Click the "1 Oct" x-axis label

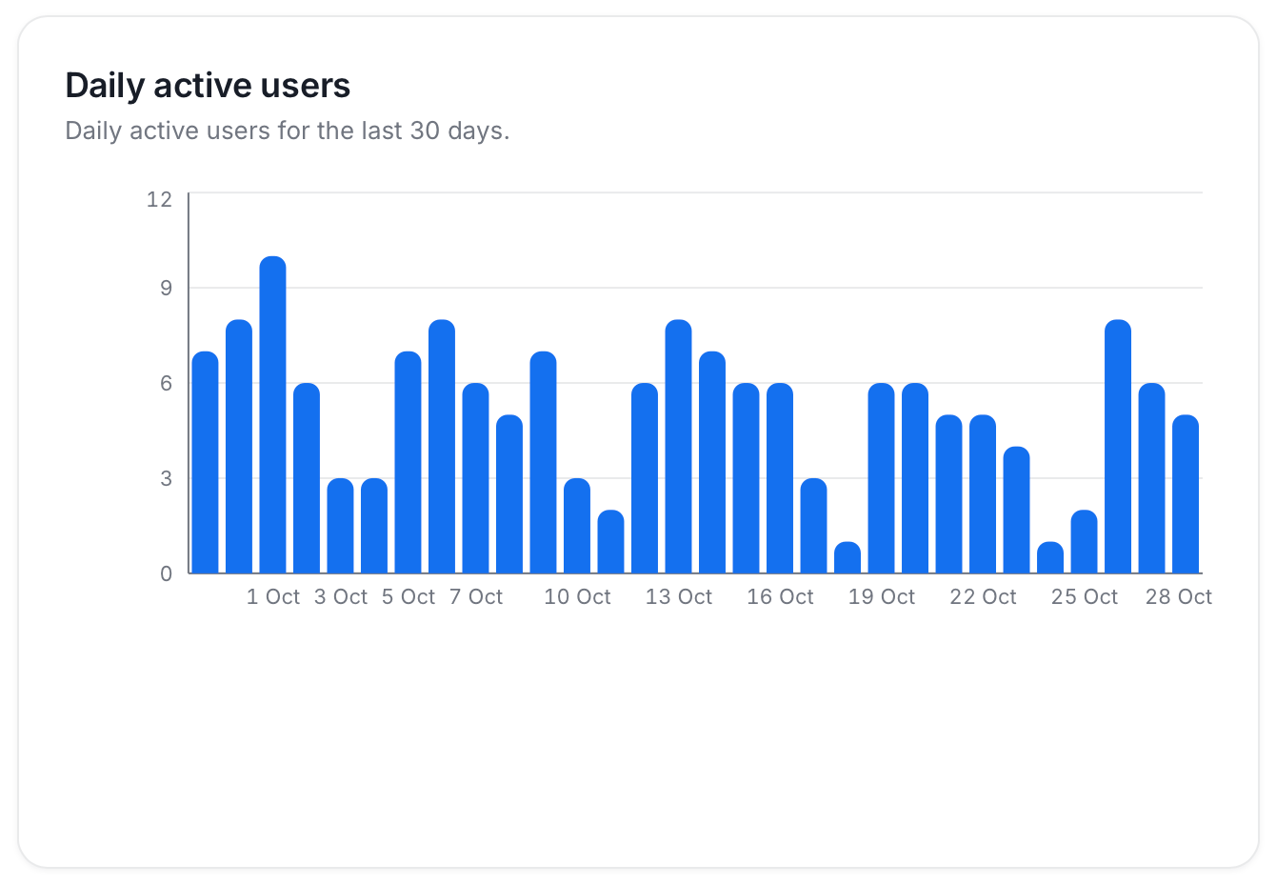tap(273, 597)
